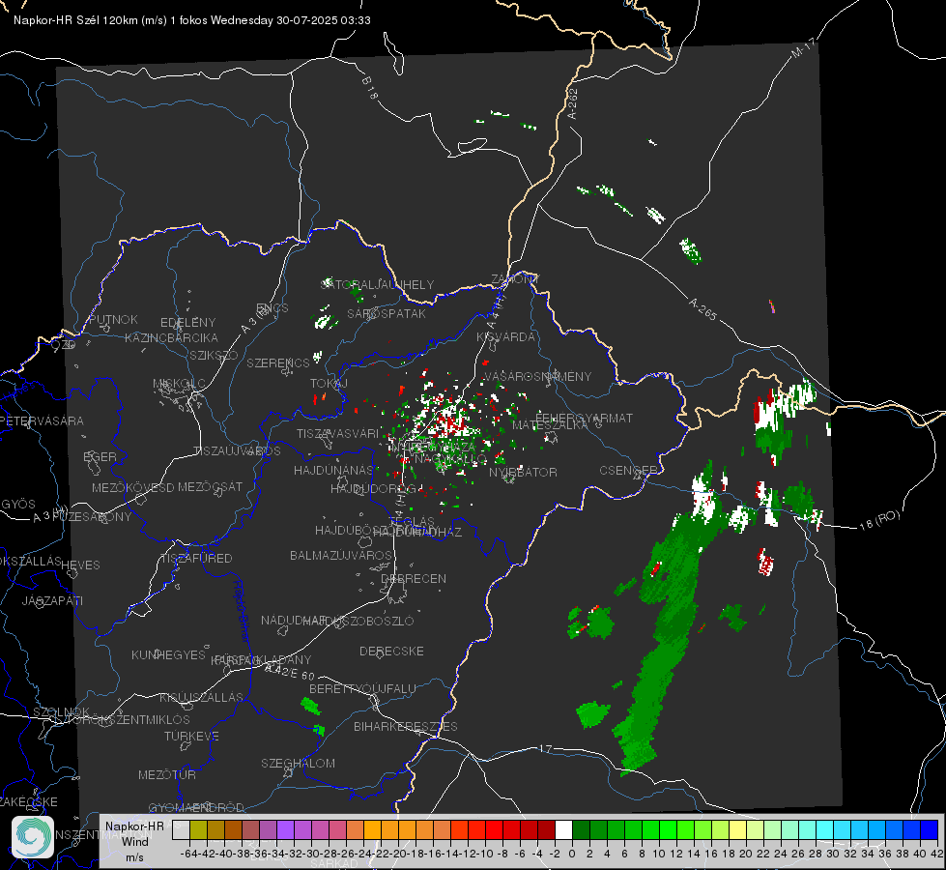
Task: Select the KAZINCBARCIKA label
Action: click(171, 337)
